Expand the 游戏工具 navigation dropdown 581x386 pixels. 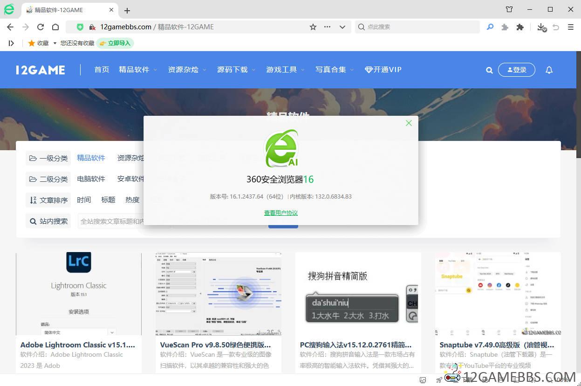coord(285,70)
